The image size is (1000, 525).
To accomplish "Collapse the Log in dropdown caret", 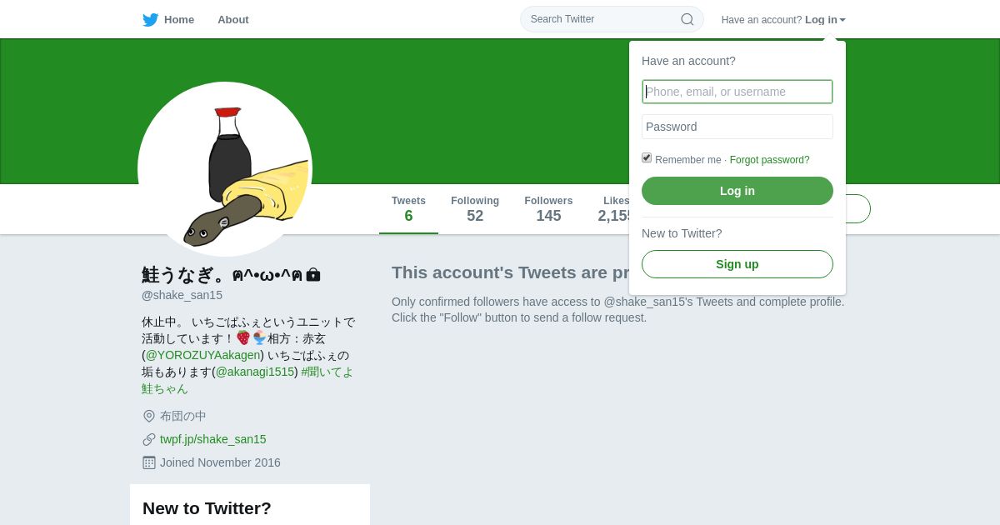I will point(842,20).
